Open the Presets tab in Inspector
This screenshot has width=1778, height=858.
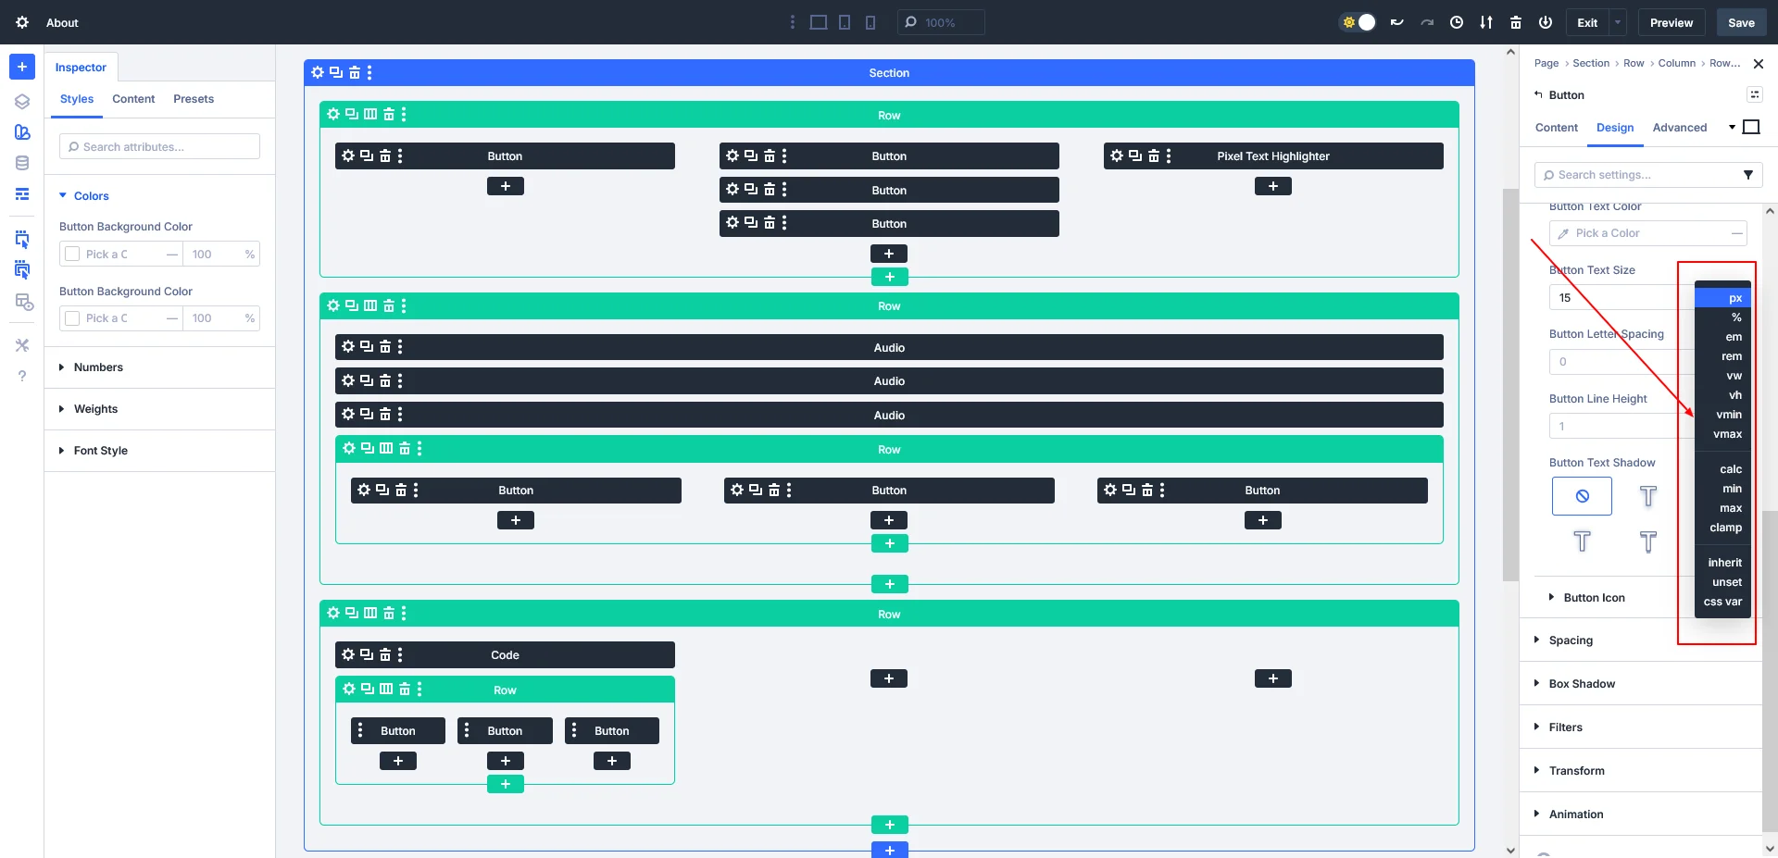coord(194,99)
